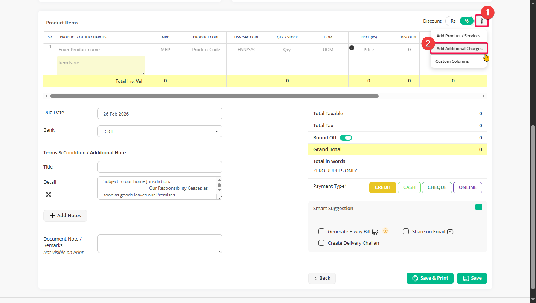536x303 pixels.
Task: Click the Add Notes button
Action: coord(65,216)
